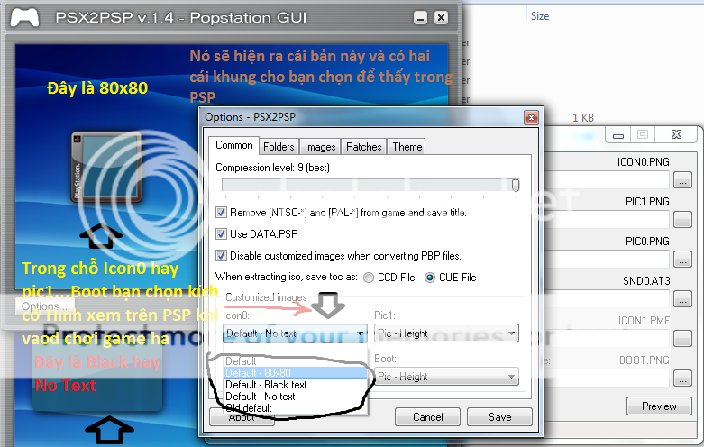Select the CUE File radio button
Image resolution: width=704 pixels, height=447 pixels.
click(x=430, y=278)
